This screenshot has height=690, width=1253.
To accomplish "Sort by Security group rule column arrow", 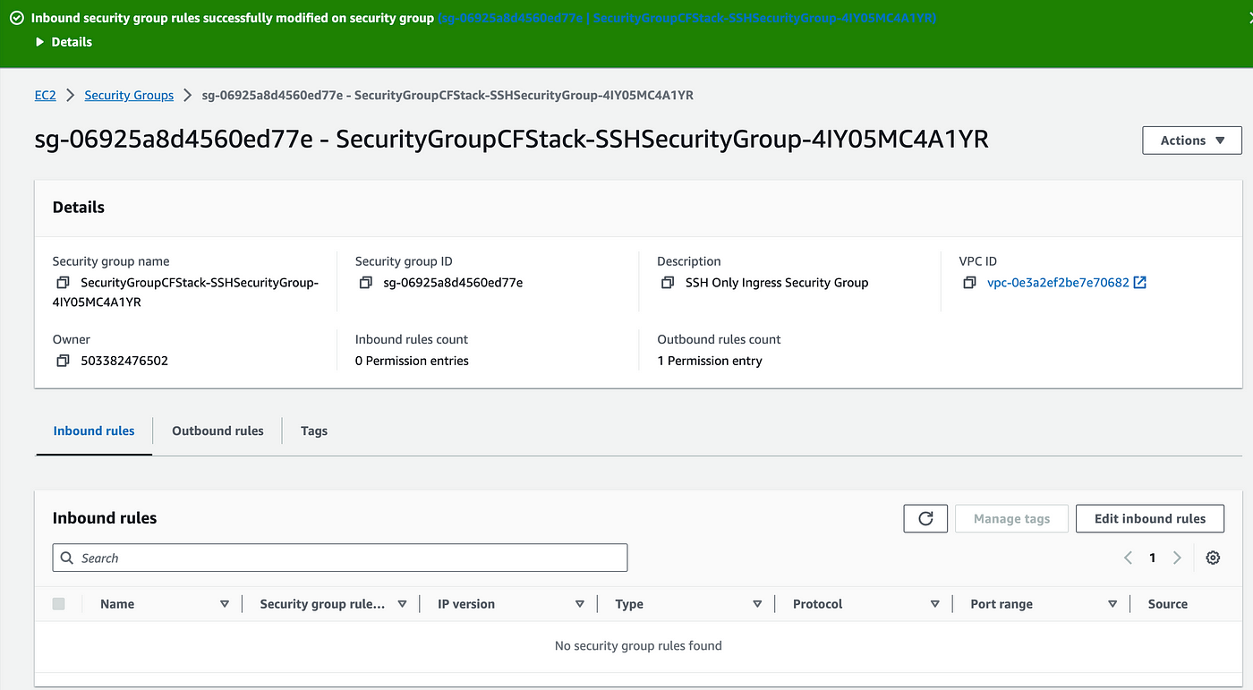I will (402, 604).
